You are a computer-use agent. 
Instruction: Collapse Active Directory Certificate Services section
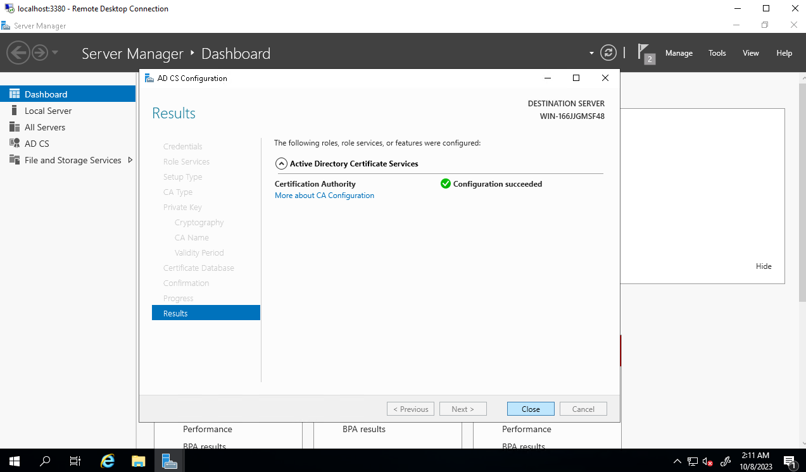click(x=281, y=164)
